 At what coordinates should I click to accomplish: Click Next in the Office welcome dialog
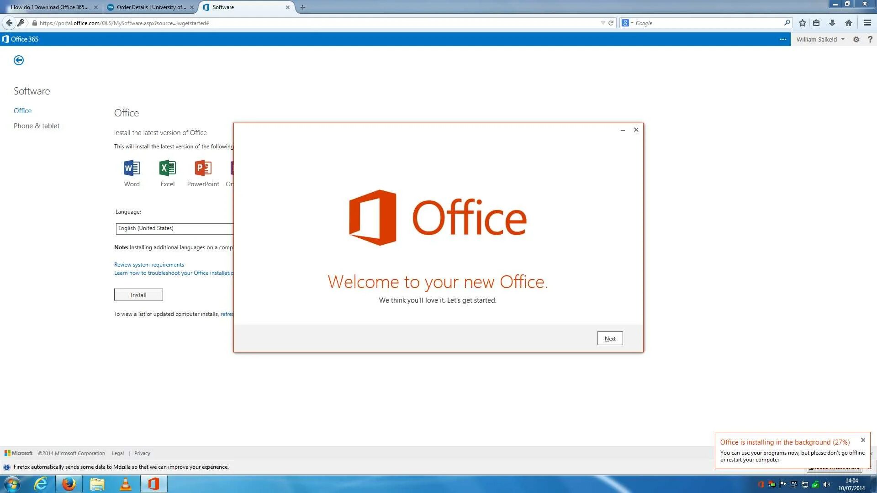tap(610, 338)
